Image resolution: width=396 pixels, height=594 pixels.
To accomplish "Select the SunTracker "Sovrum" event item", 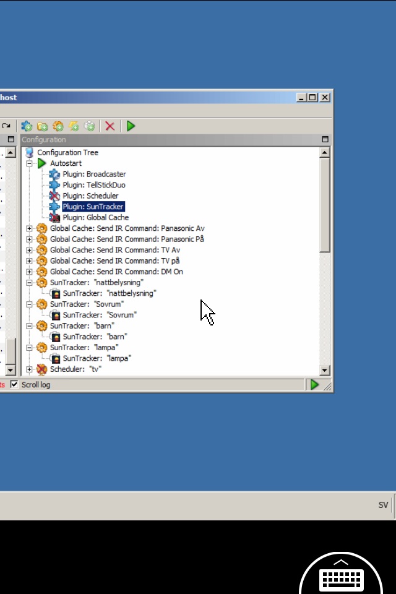I will pyautogui.click(x=99, y=315).
